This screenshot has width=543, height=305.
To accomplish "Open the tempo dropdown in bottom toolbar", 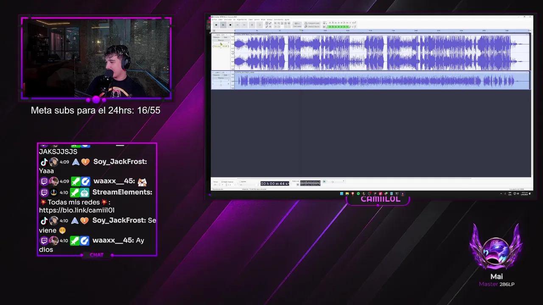I will [216, 185].
